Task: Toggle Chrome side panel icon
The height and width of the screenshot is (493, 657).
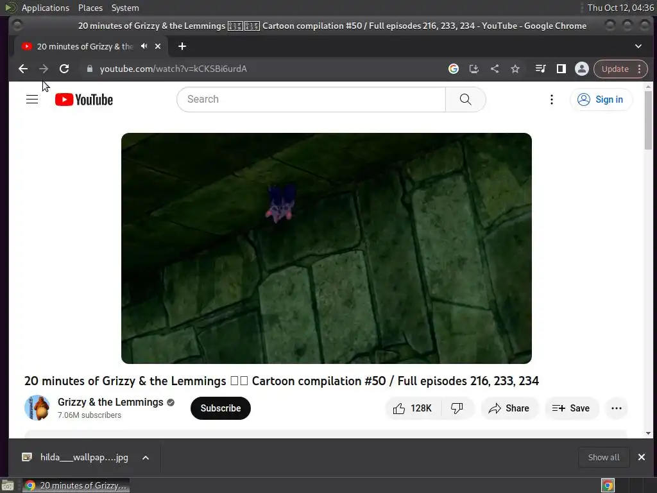Action: tap(561, 69)
